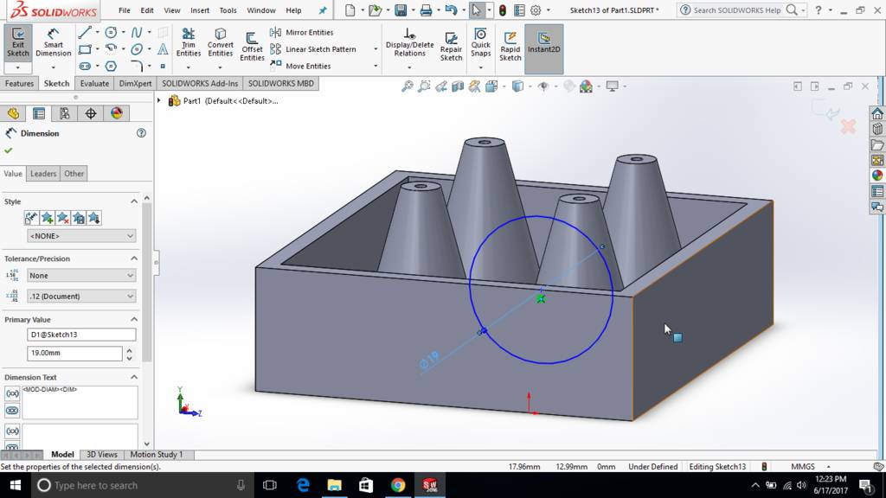Collapse the Style section

click(134, 201)
